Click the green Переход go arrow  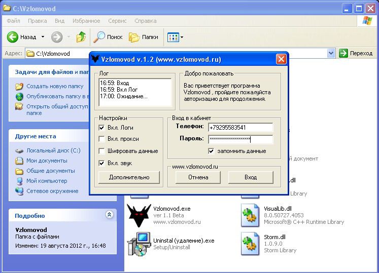coord(343,53)
